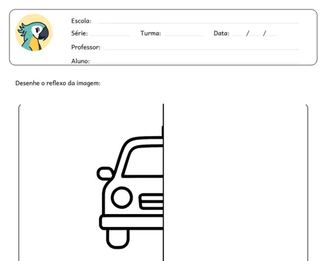This screenshot has height=261, width=326.
Task: Click the car's round headlight
Action: click(x=122, y=197)
